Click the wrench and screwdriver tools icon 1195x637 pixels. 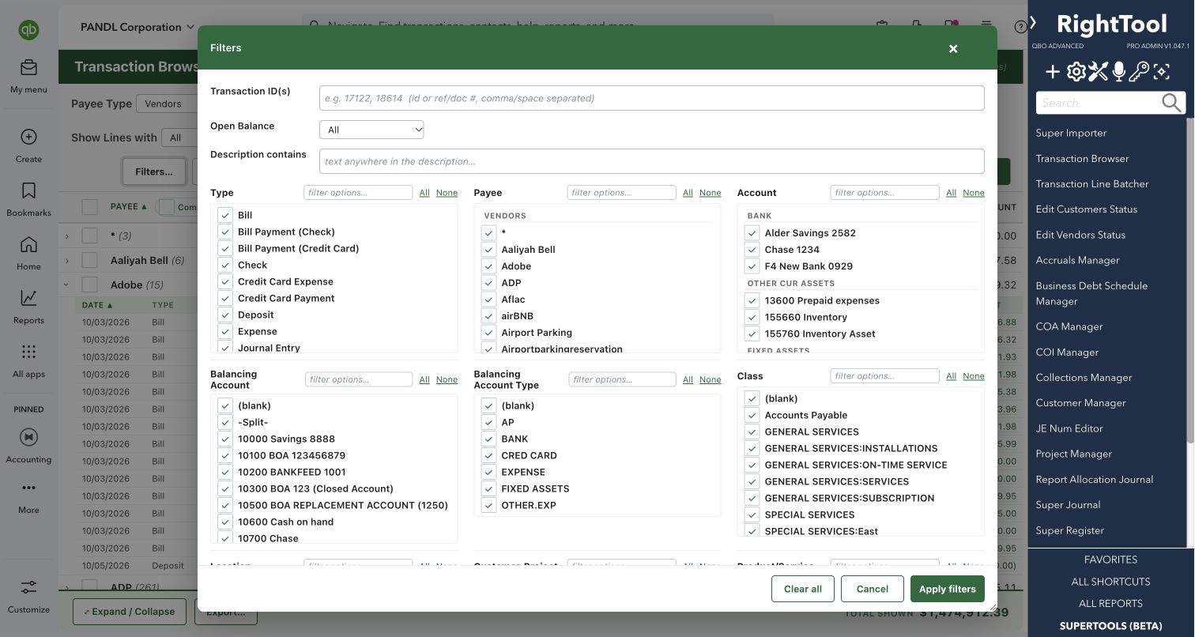(x=1098, y=73)
